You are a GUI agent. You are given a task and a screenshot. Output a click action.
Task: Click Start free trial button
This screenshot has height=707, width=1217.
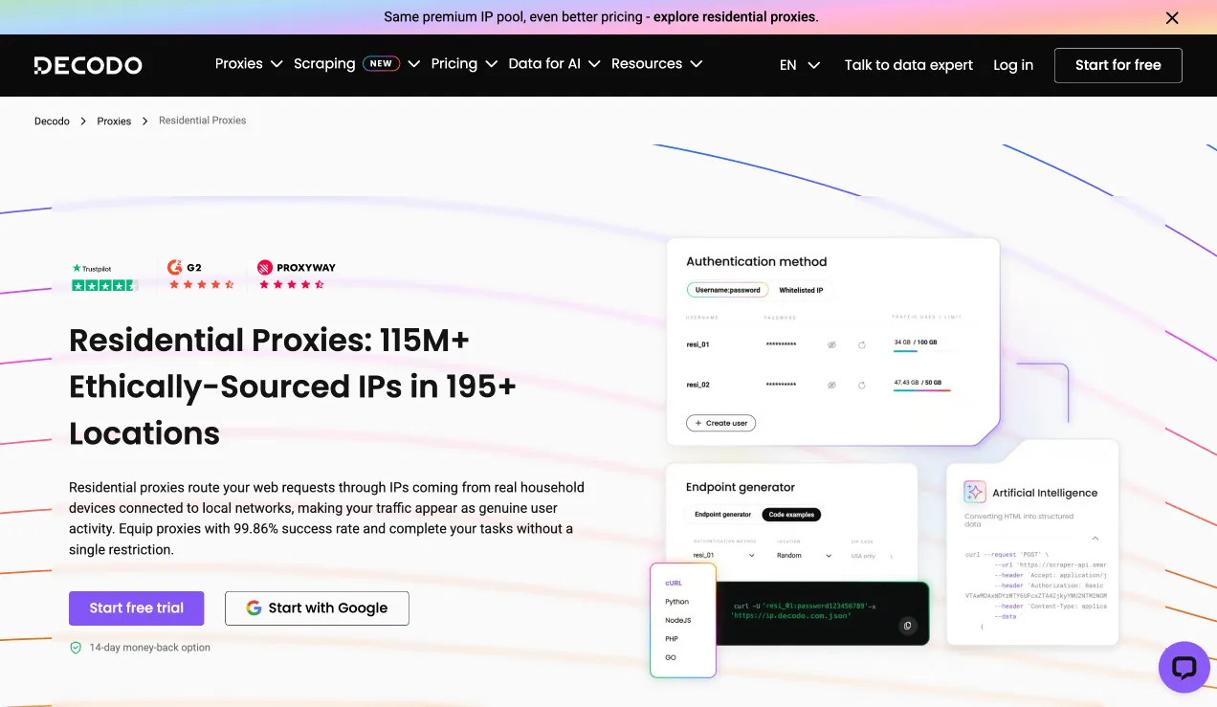(137, 608)
